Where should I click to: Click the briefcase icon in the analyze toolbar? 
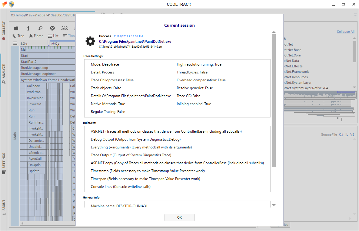point(16,29)
